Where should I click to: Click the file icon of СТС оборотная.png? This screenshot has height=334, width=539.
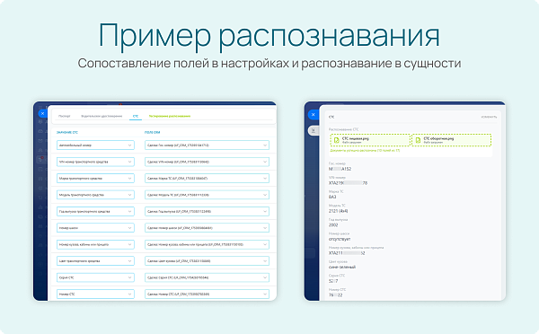pyautogui.click(x=418, y=140)
